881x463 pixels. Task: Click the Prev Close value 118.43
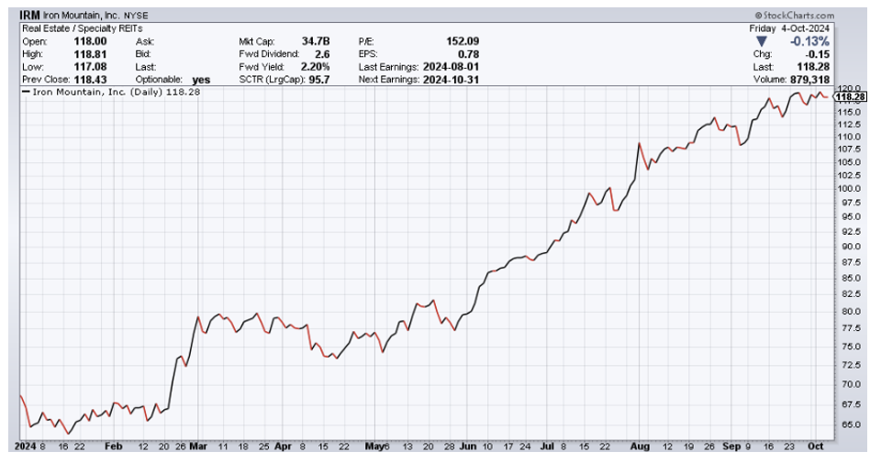(x=90, y=80)
